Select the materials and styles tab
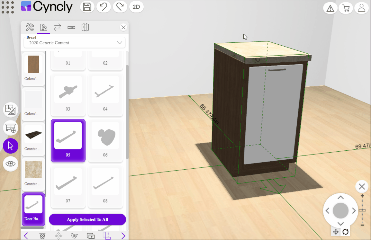The height and width of the screenshot is (240, 371). click(43, 27)
